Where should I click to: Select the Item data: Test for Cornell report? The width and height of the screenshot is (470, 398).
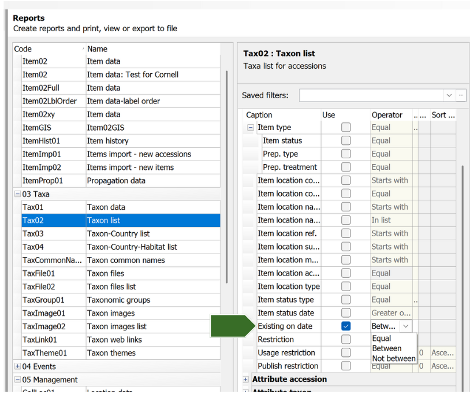pos(121,75)
